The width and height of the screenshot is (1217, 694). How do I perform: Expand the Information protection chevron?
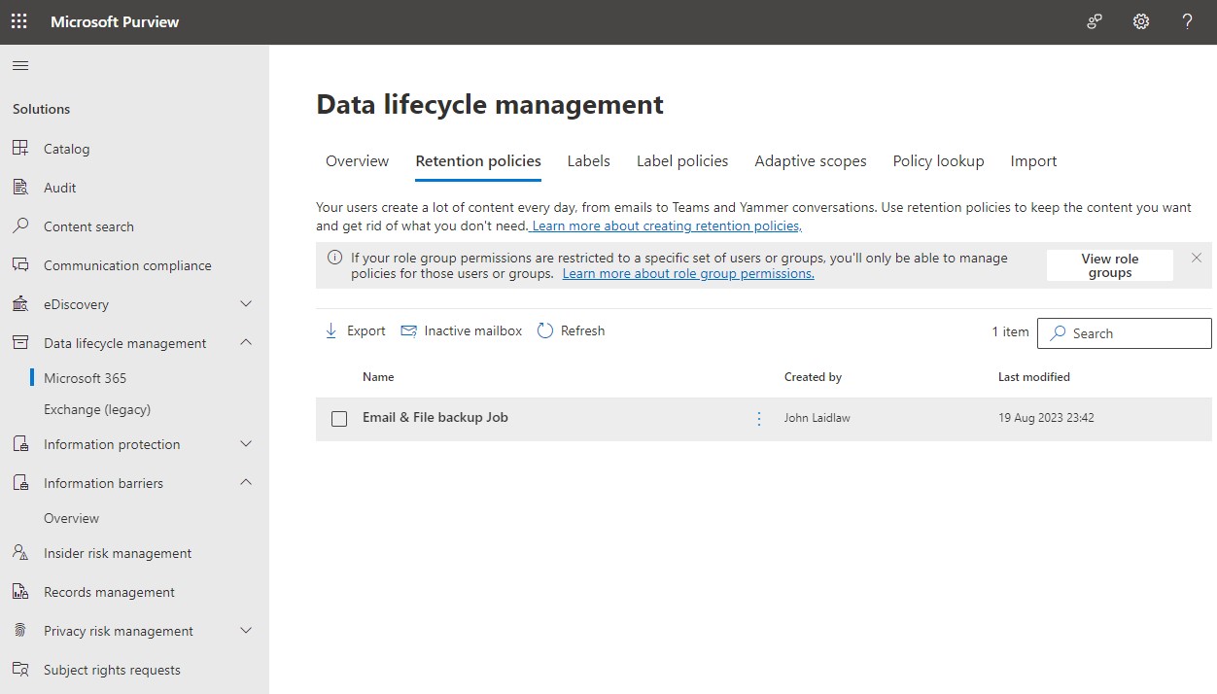[x=246, y=443]
